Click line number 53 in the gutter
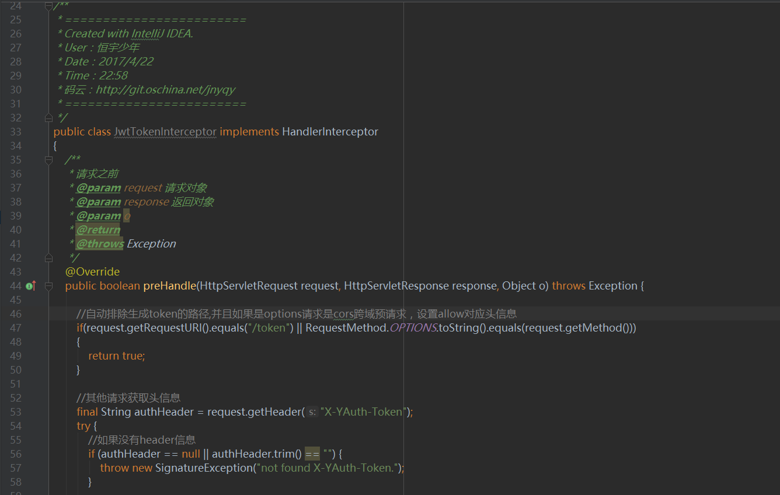This screenshot has height=495, width=780. coord(15,412)
